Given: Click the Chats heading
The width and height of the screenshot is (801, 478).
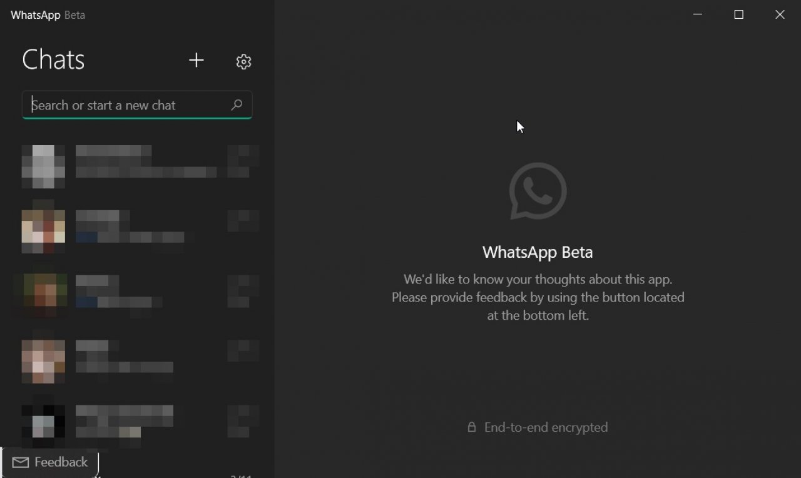Looking at the screenshot, I should coord(53,60).
